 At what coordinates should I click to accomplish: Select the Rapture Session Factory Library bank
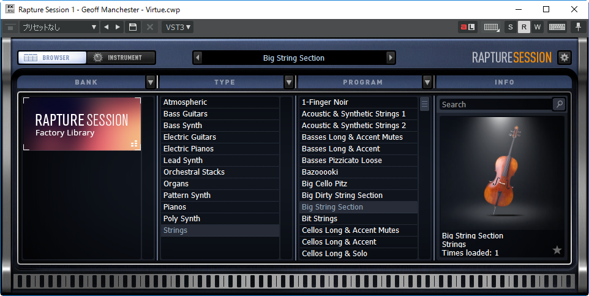pyautogui.click(x=82, y=124)
